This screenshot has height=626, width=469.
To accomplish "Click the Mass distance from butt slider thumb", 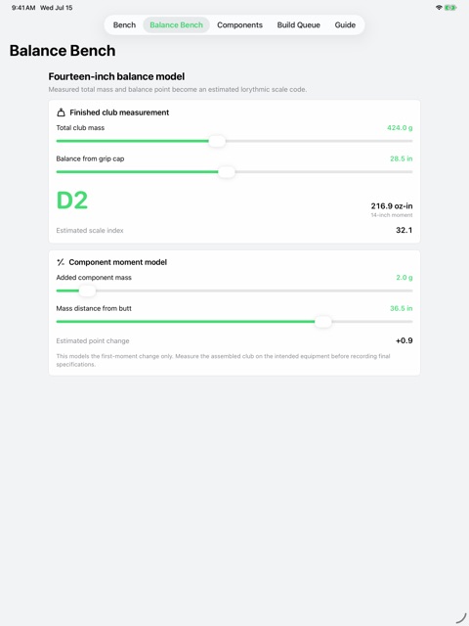I will 323,322.
